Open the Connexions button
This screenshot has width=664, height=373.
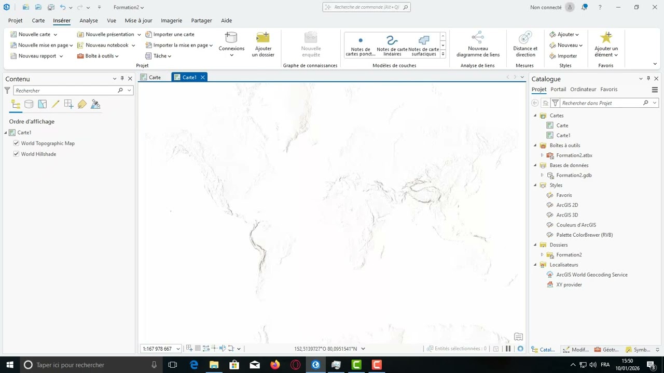click(x=231, y=44)
